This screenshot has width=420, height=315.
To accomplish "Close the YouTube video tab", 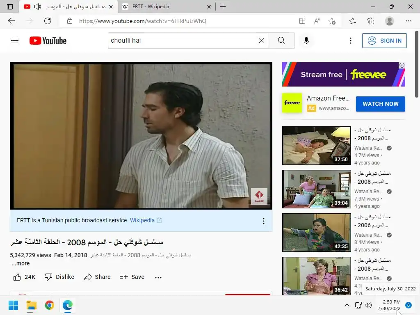I will coord(111,7).
